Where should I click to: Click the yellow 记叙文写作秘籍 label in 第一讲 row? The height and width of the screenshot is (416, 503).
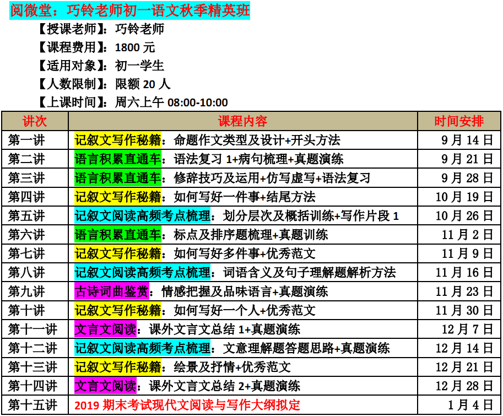tap(118, 140)
